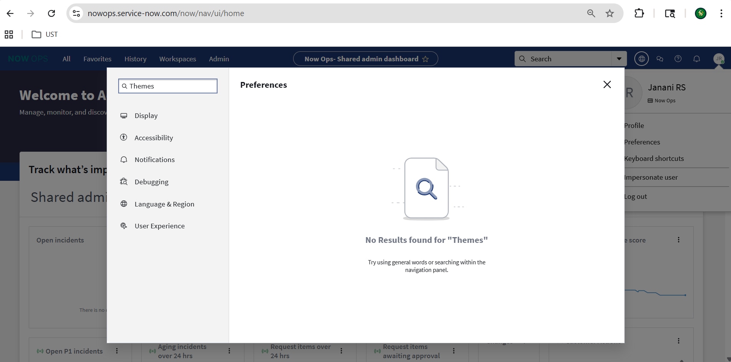Open Preferences from the user menu

(642, 142)
